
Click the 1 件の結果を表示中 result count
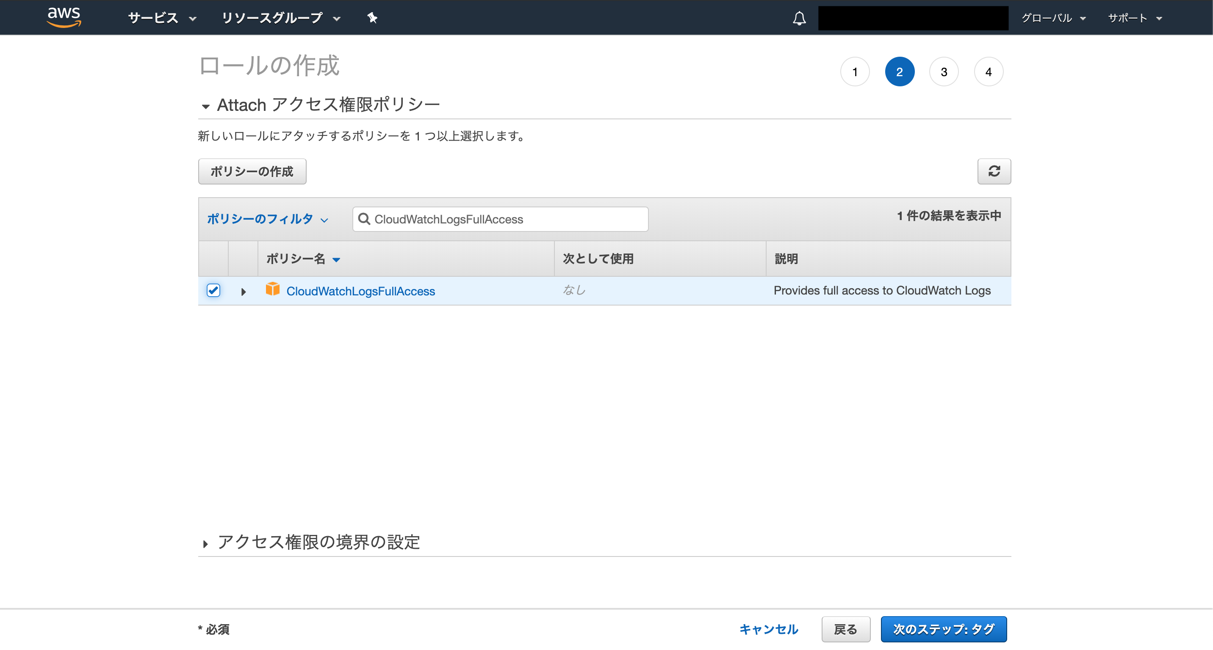[x=949, y=215]
